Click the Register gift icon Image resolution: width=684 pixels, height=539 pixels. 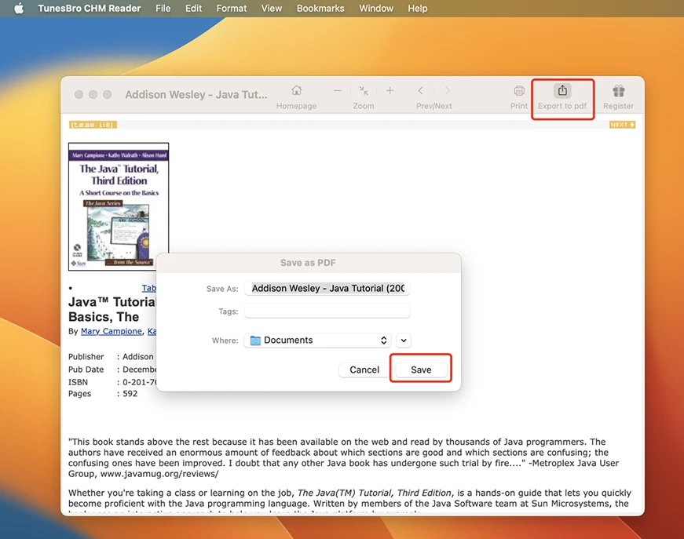tap(619, 91)
